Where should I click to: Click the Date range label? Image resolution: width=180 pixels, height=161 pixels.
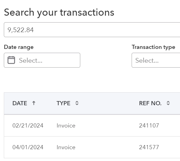click(x=19, y=47)
